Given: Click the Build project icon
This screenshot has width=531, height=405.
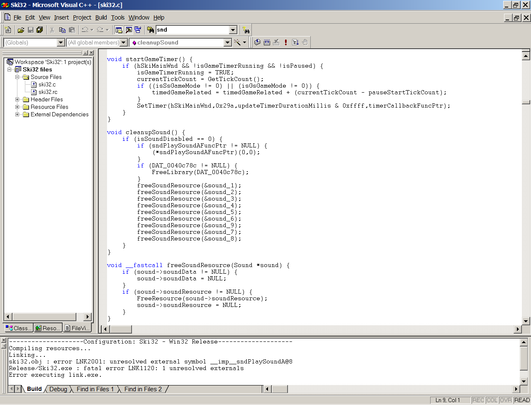Looking at the screenshot, I should click(267, 42).
